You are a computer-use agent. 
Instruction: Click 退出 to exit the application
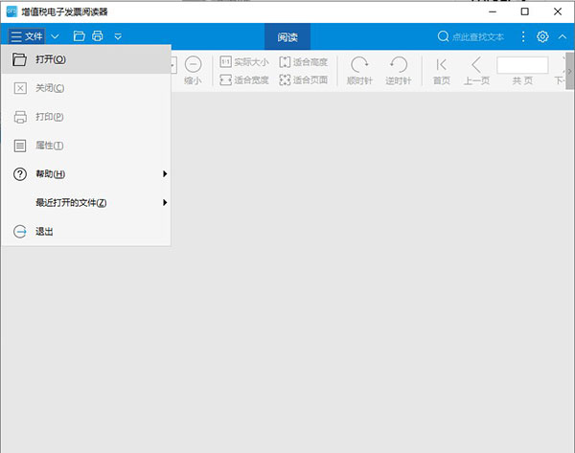45,232
